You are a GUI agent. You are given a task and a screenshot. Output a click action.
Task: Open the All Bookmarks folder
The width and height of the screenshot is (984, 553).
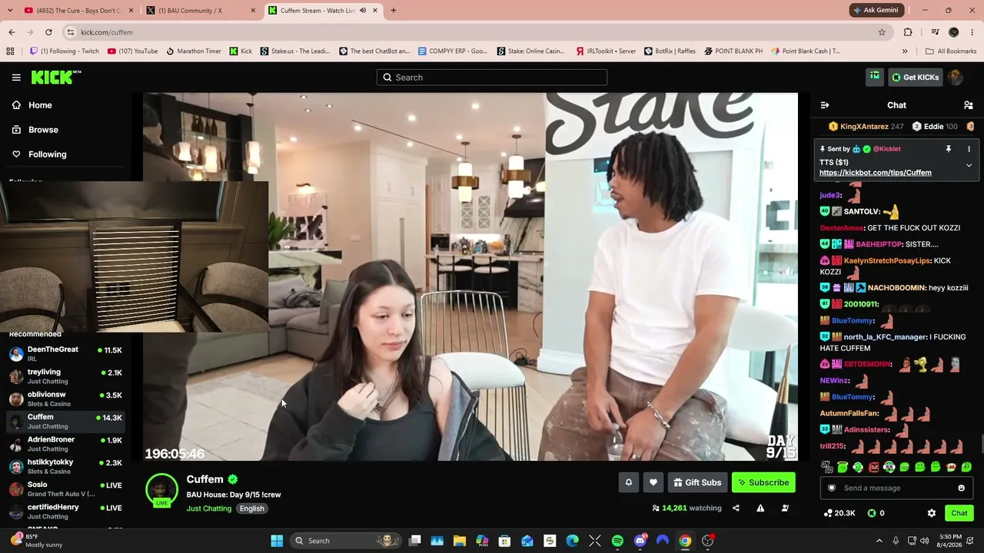click(x=951, y=51)
